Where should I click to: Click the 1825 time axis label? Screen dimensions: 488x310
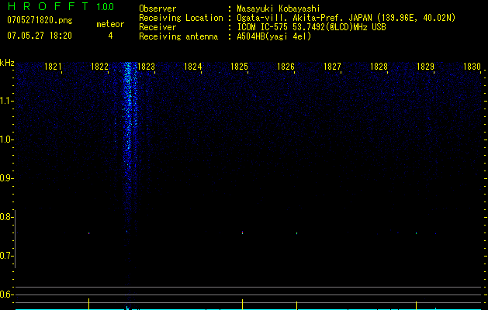(239, 67)
